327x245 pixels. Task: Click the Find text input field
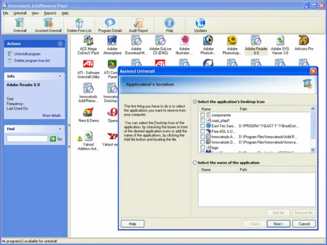click(x=27, y=139)
